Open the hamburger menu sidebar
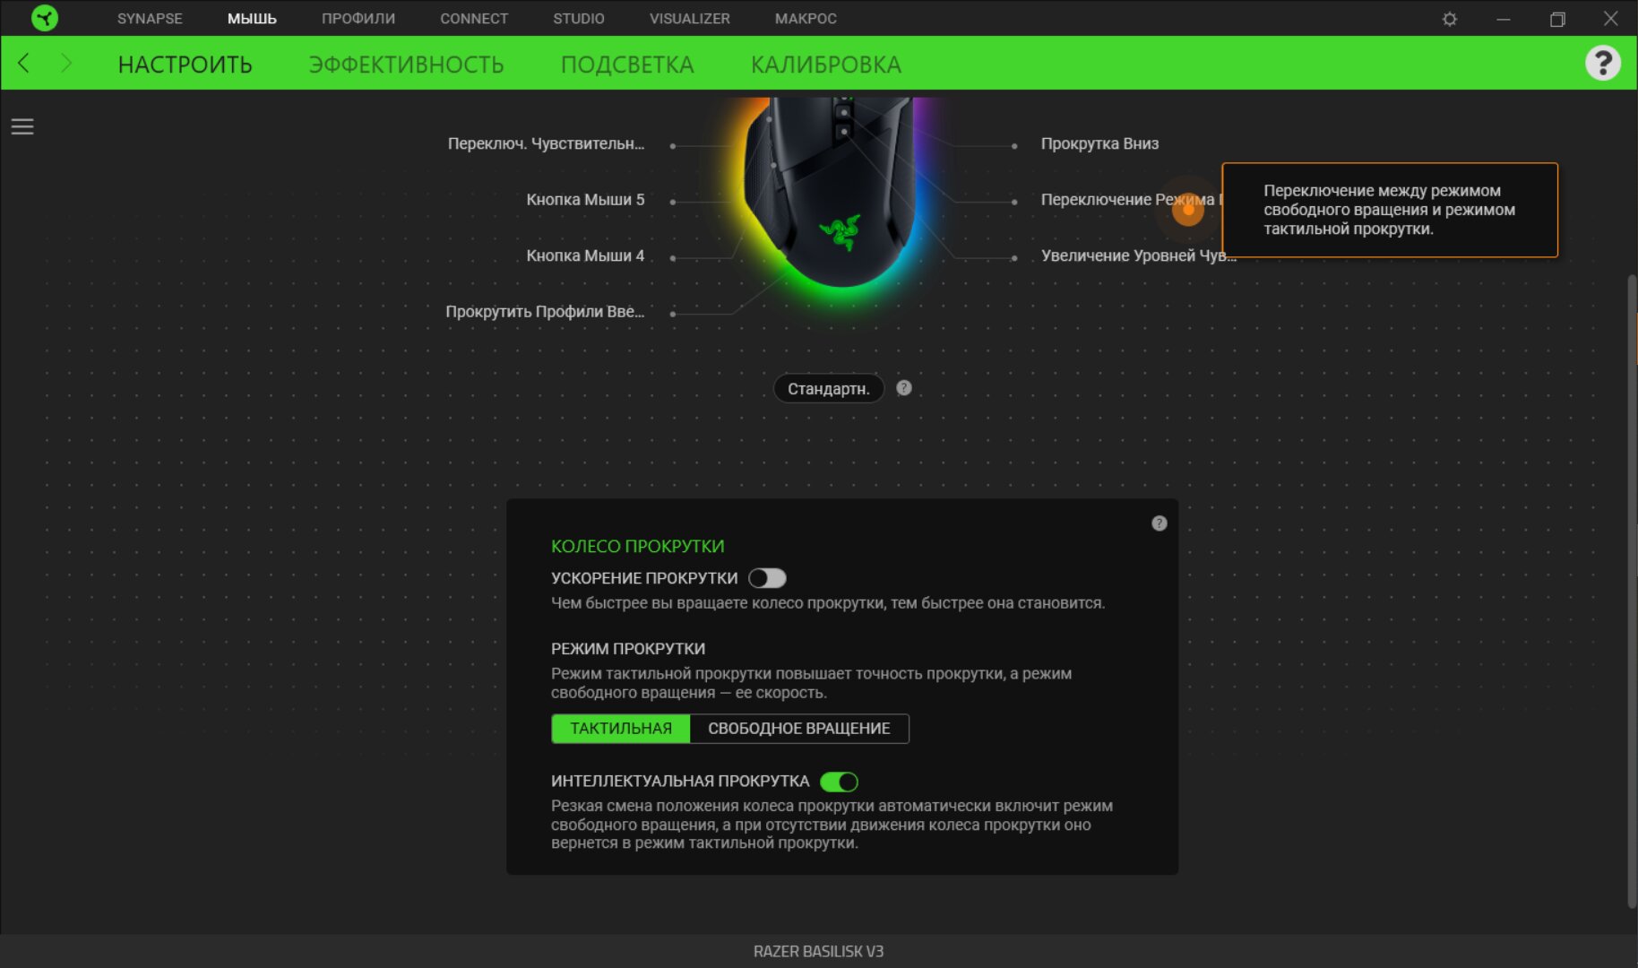 click(x=22, y=126)
